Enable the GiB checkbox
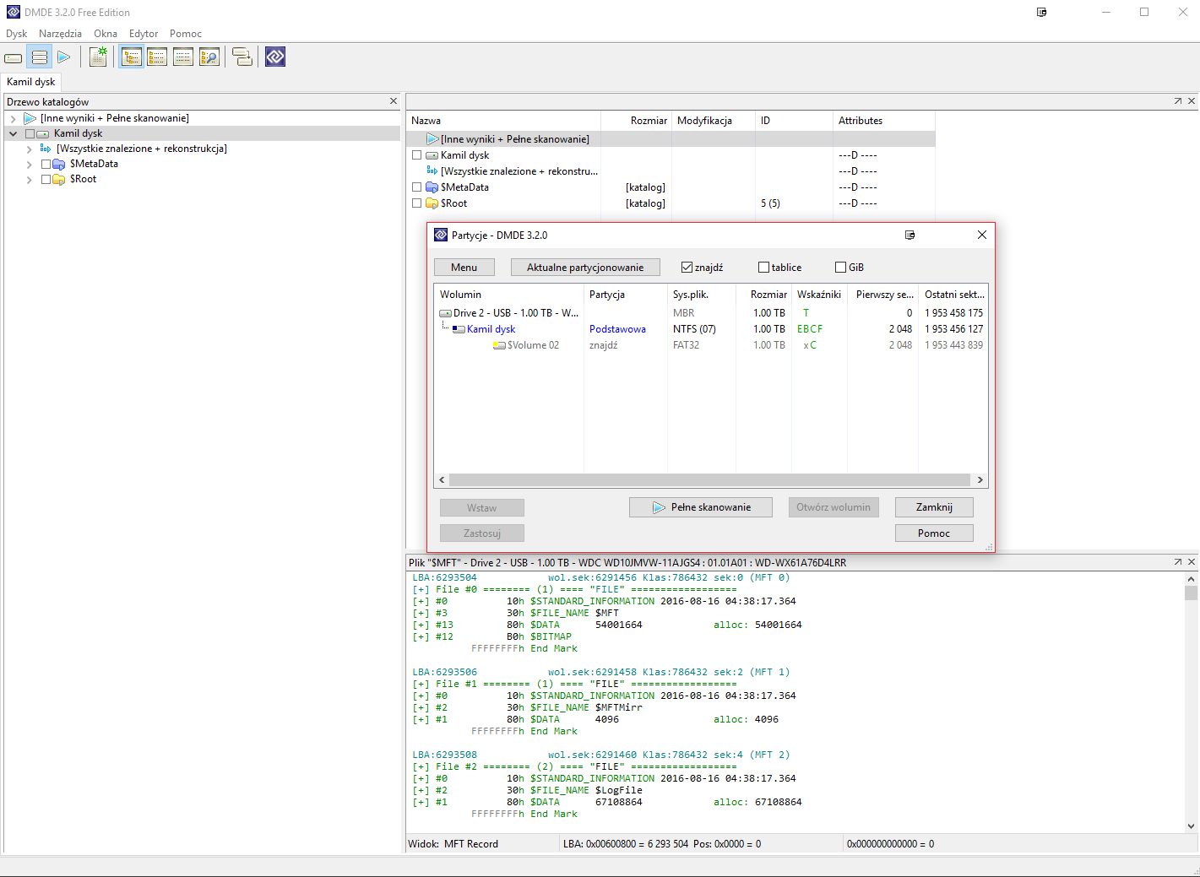 pyautogui.click(x=840, y=267)
